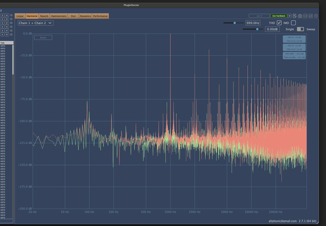Click the altphonic@gmail.com text
Screen dimensions: 326x226
coord(283,221)
